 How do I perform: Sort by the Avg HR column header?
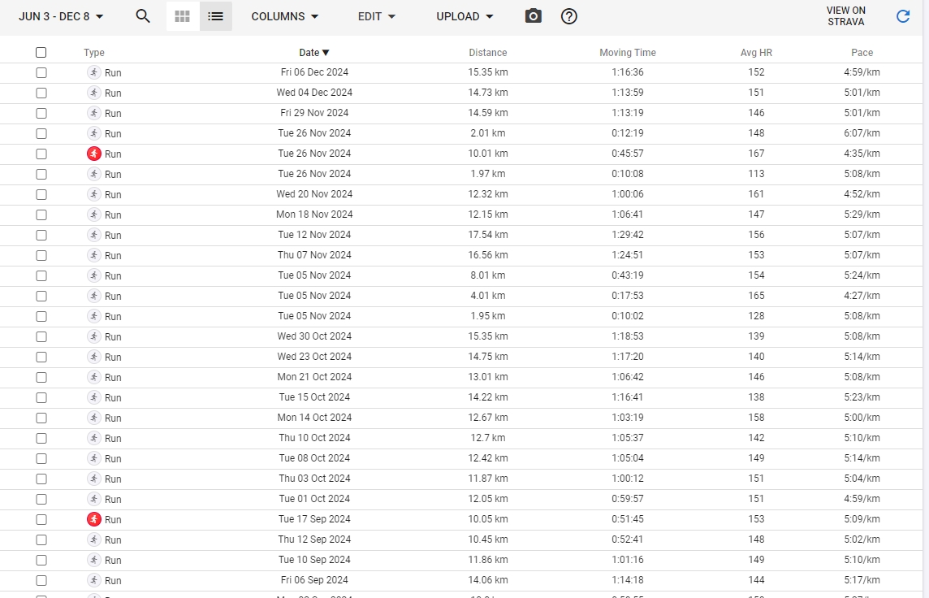(x=756, y=53)
